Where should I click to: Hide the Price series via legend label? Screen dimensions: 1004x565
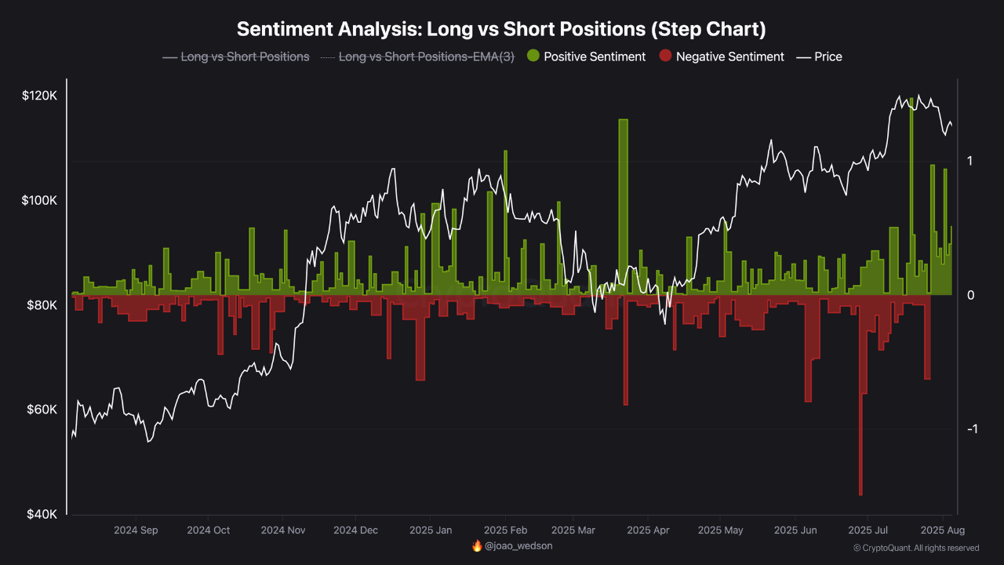click(828, 56)
